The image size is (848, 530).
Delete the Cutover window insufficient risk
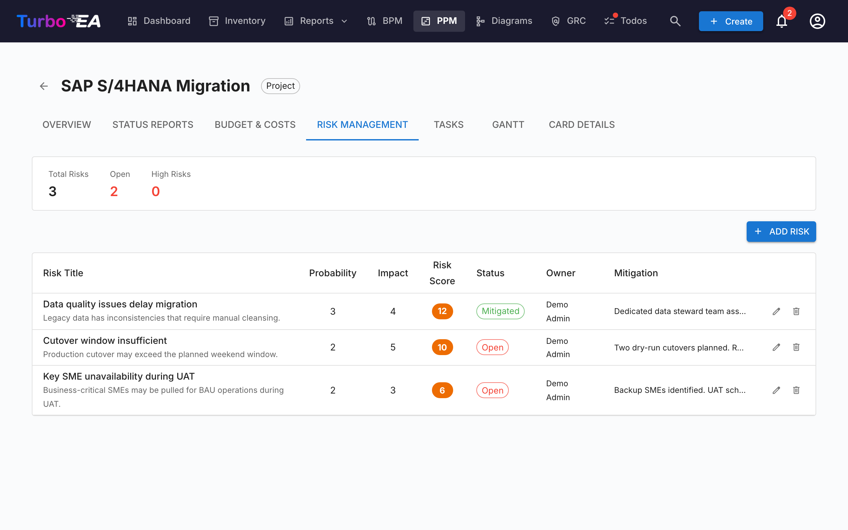796,347
